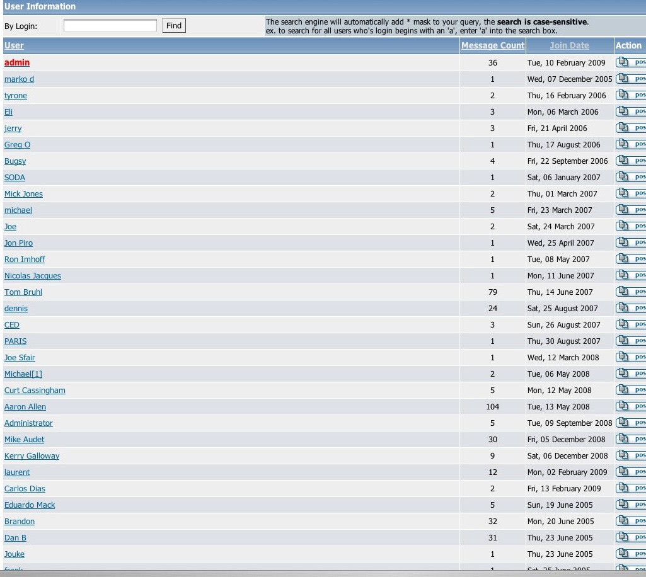This screenshot has width=646, height=577.
Task: Open the michael user link
Action: click(18, 210)
